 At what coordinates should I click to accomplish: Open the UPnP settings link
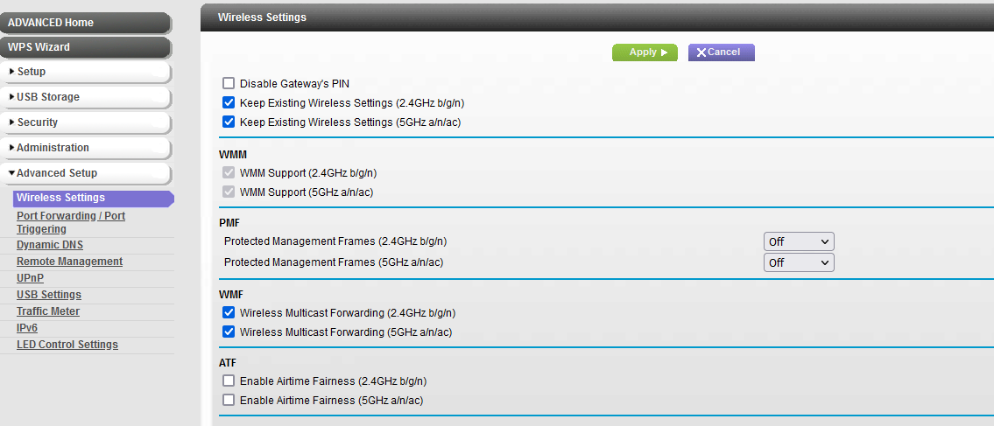tap(30, 278)
